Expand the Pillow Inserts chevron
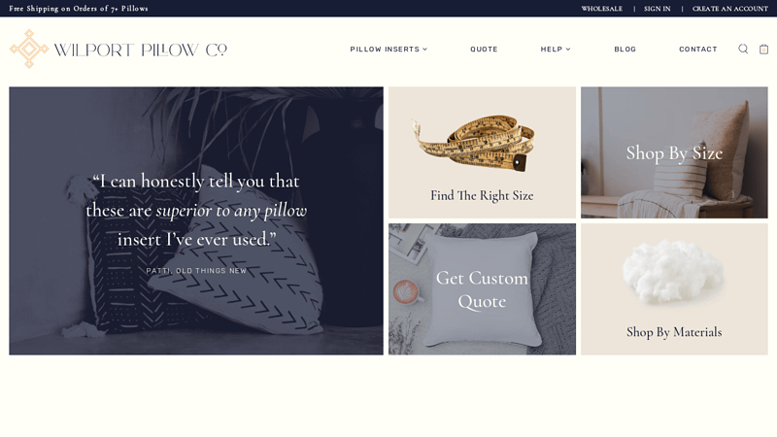The image size is (777, 437). pyautogui.click(x=424, y=50)
